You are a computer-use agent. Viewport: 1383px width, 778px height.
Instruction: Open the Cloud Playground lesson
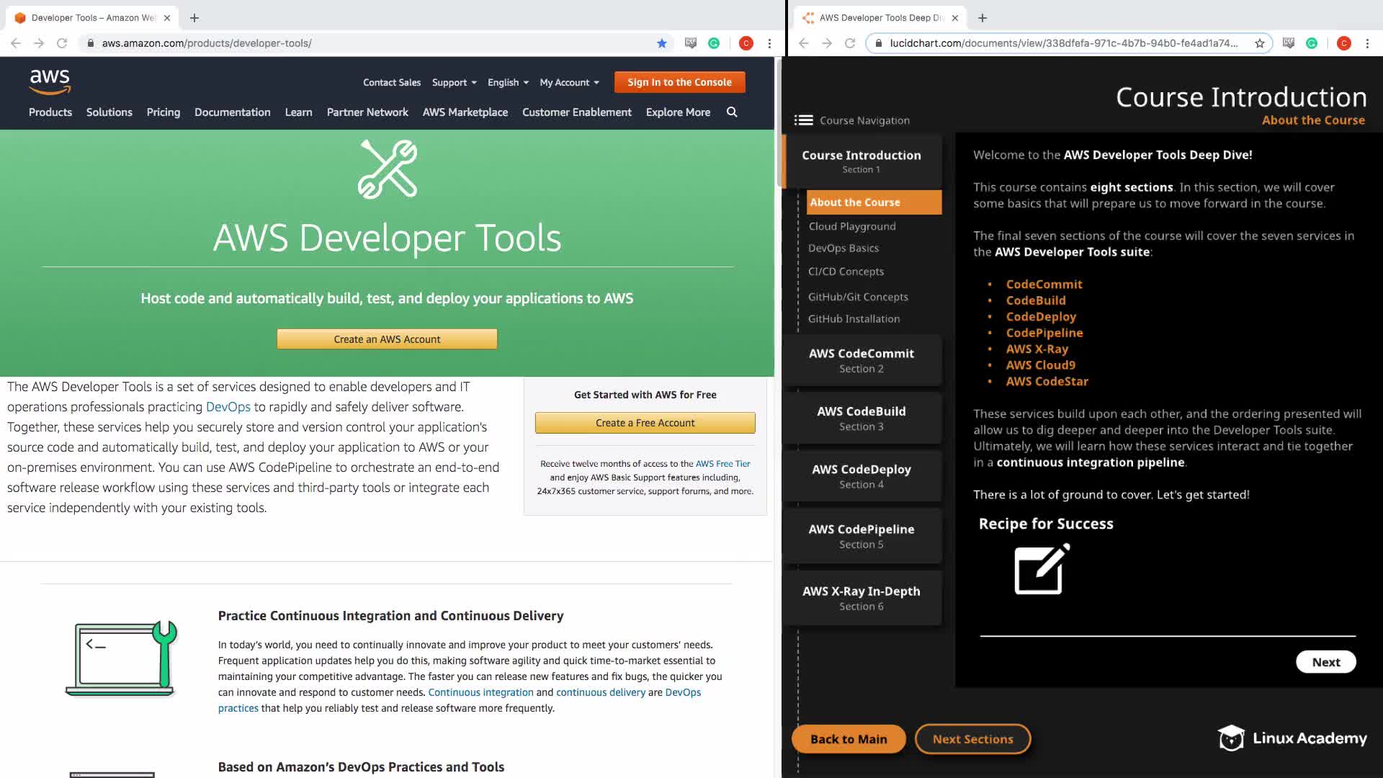pos(851,226)
